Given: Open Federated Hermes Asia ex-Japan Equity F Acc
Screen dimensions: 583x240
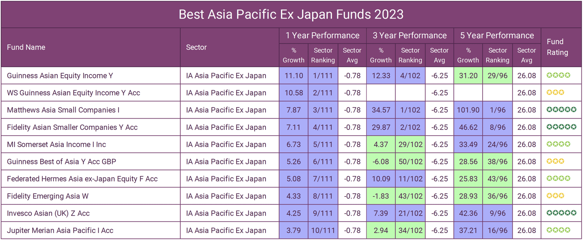Looking at the screenshot, I should tap(82, 179).
